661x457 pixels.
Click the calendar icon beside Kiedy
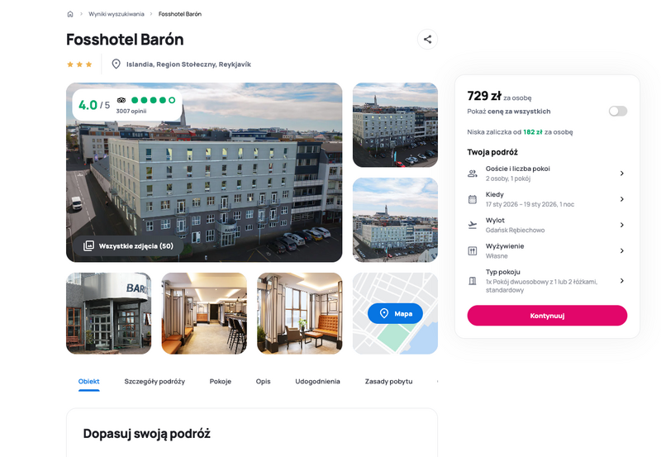(x=473, y=199)
